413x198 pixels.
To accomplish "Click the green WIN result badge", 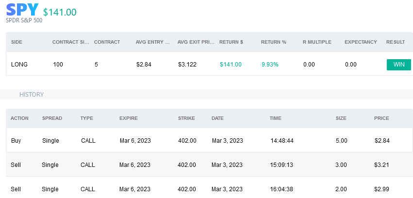I will click(398, 65).
